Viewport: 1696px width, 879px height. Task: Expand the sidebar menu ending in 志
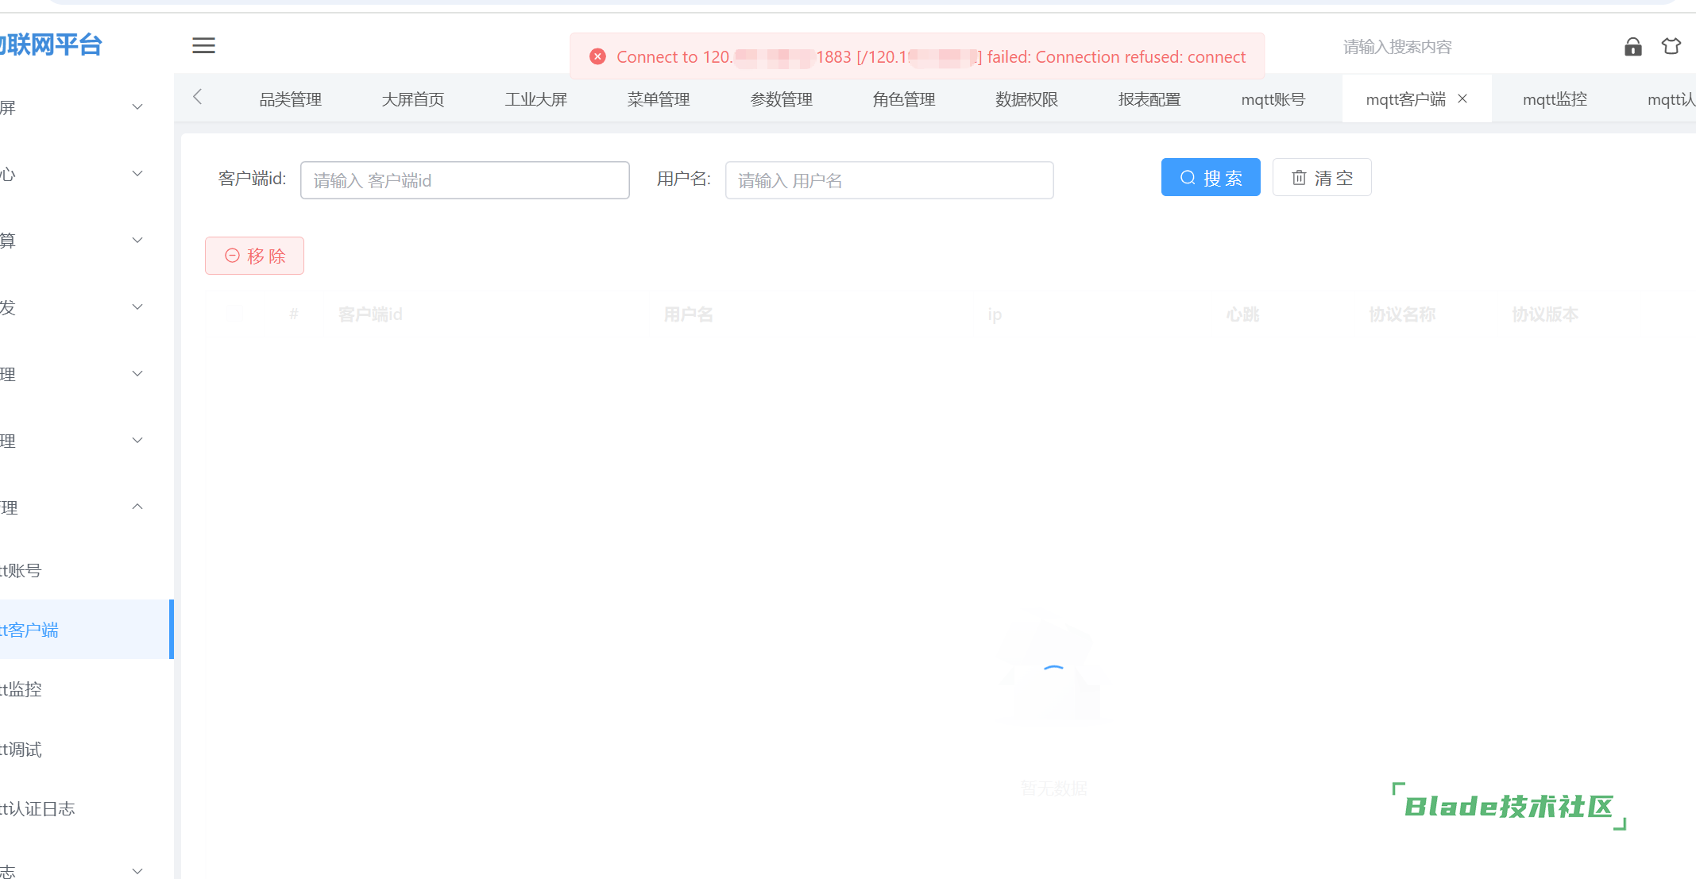click(x=86, y=870)
